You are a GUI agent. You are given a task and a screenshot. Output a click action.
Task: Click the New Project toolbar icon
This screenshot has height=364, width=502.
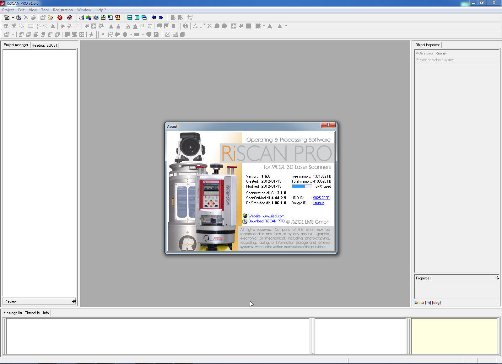tap(7, 18)
